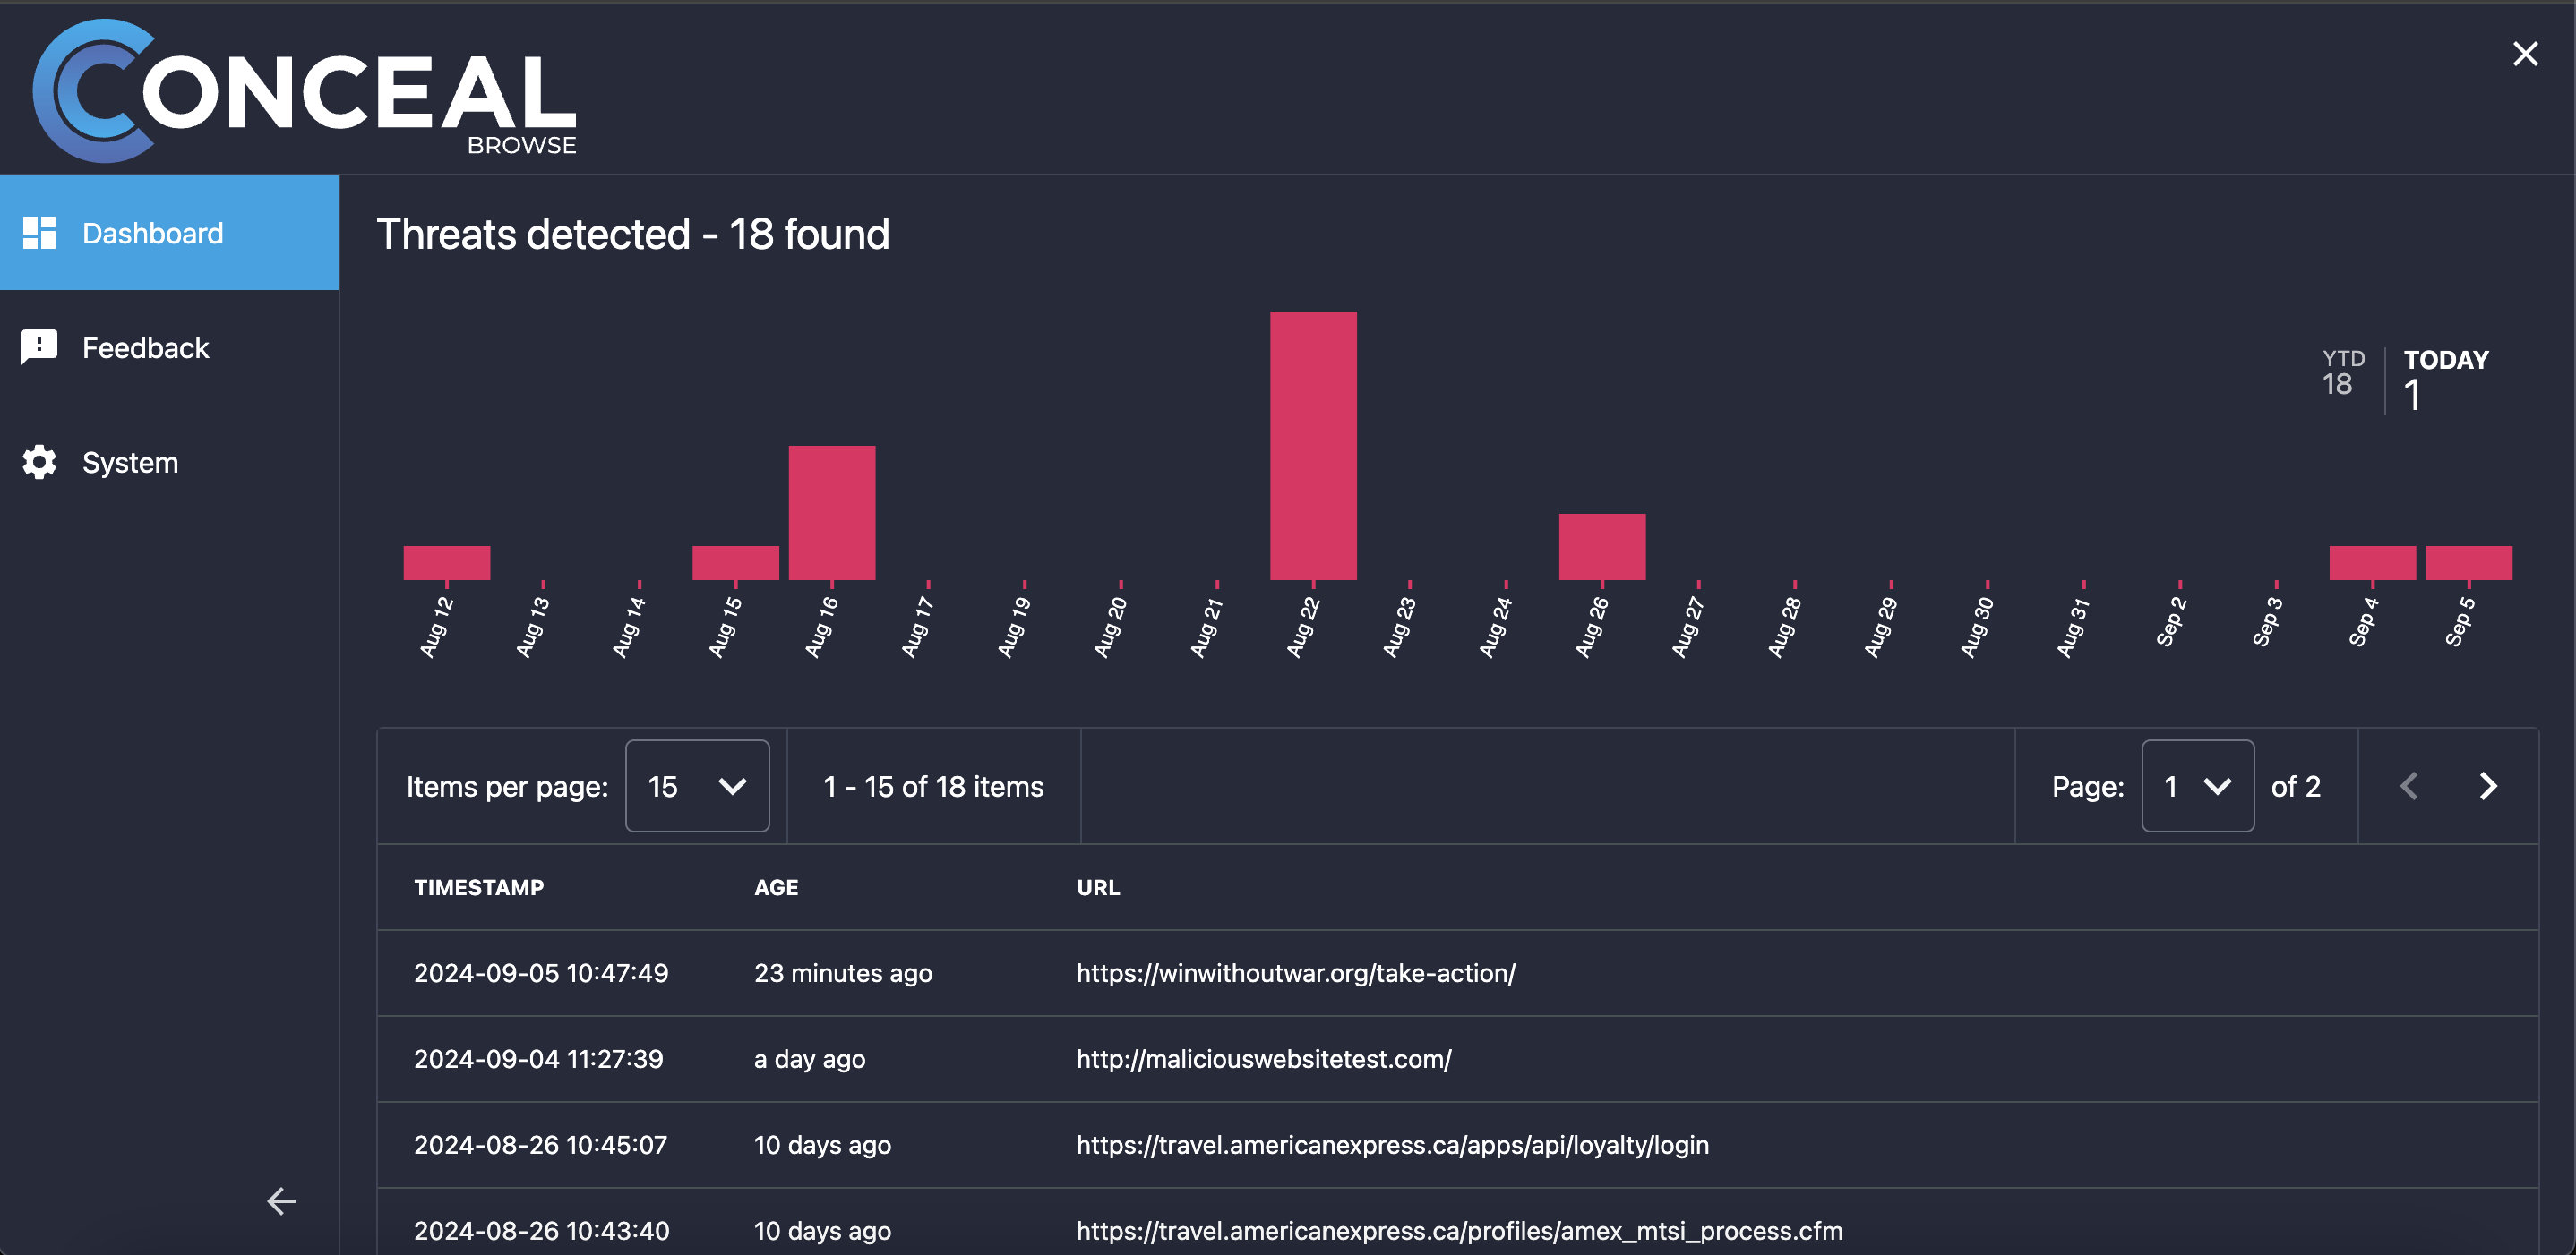Screen dimensions: 2576x1255
Task: Click the Sep 4 bar in chart
Action: [2372, 562]
